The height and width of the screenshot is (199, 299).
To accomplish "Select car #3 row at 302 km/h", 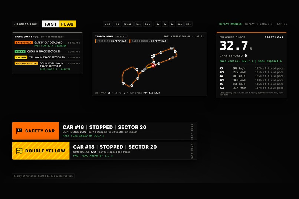I will coord(251,68).
